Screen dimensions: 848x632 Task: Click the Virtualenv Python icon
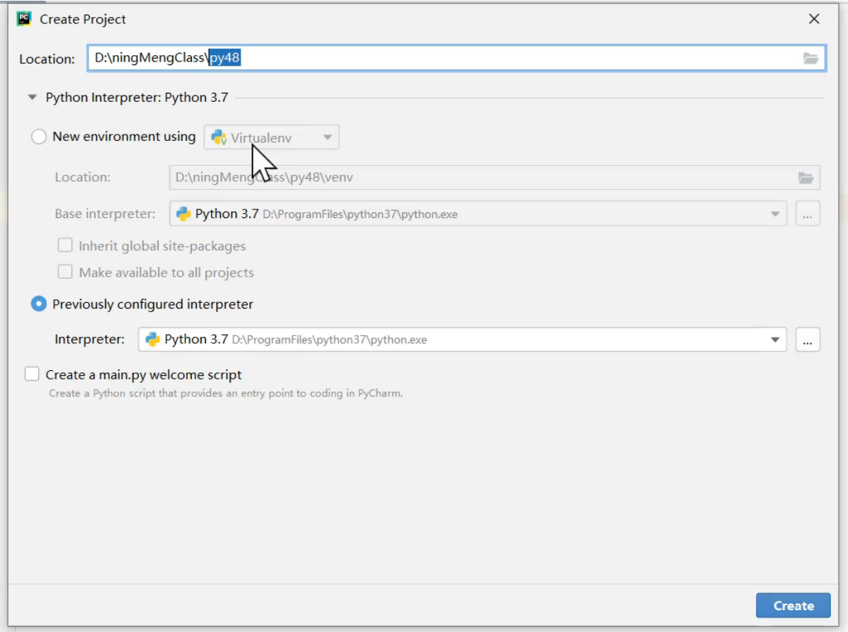pos(219,138)
